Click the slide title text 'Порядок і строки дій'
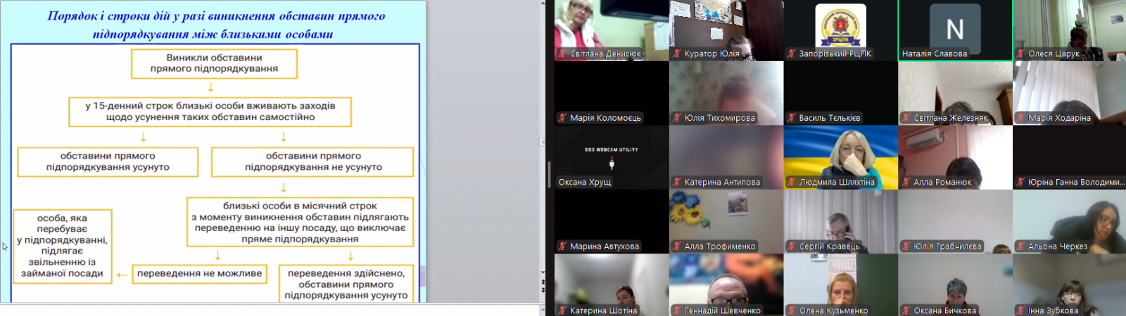1126x316 pixels. (x=216, y=16)
